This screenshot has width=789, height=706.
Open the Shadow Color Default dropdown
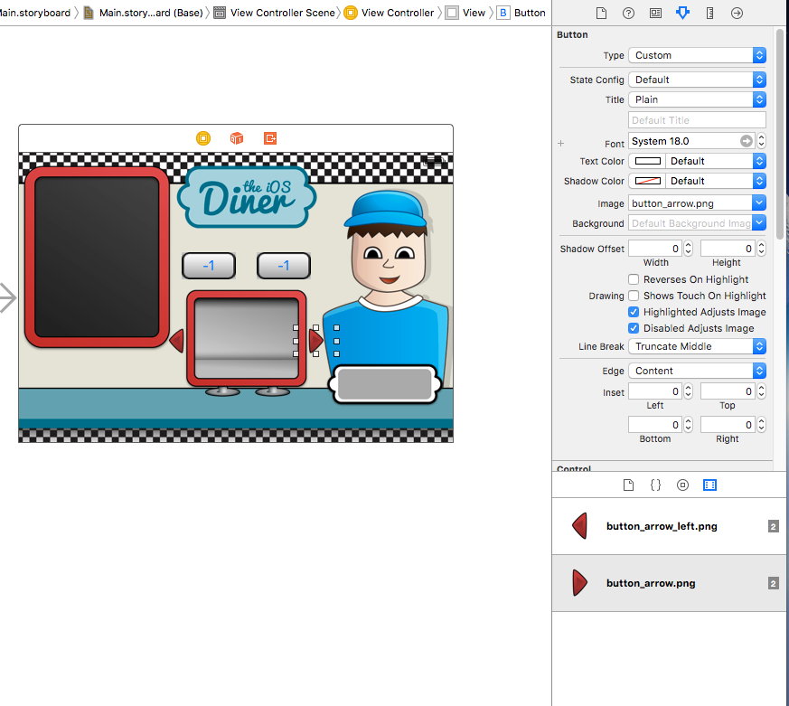pos(715,181)
